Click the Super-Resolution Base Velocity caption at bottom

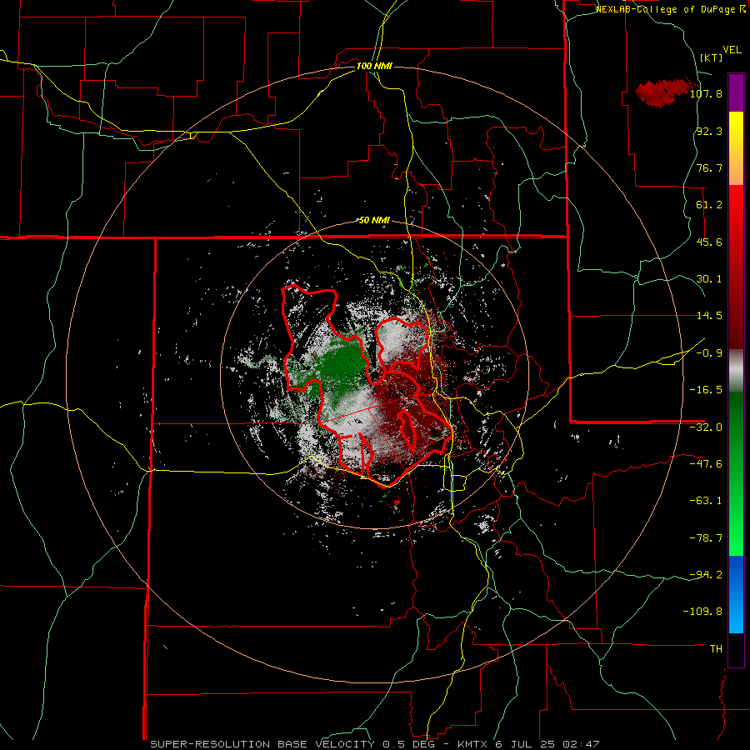click(x=374, y=744)
